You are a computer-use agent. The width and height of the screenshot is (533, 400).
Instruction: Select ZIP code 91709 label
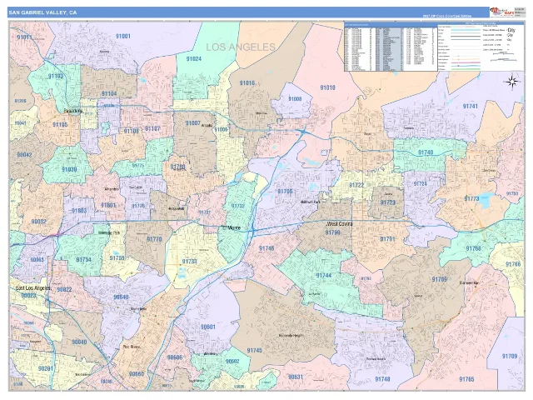[510, 356]
